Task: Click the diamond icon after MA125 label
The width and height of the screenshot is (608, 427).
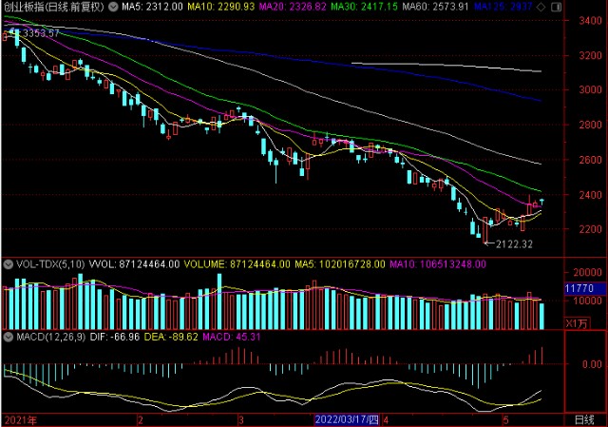Action: click(542, 7)
